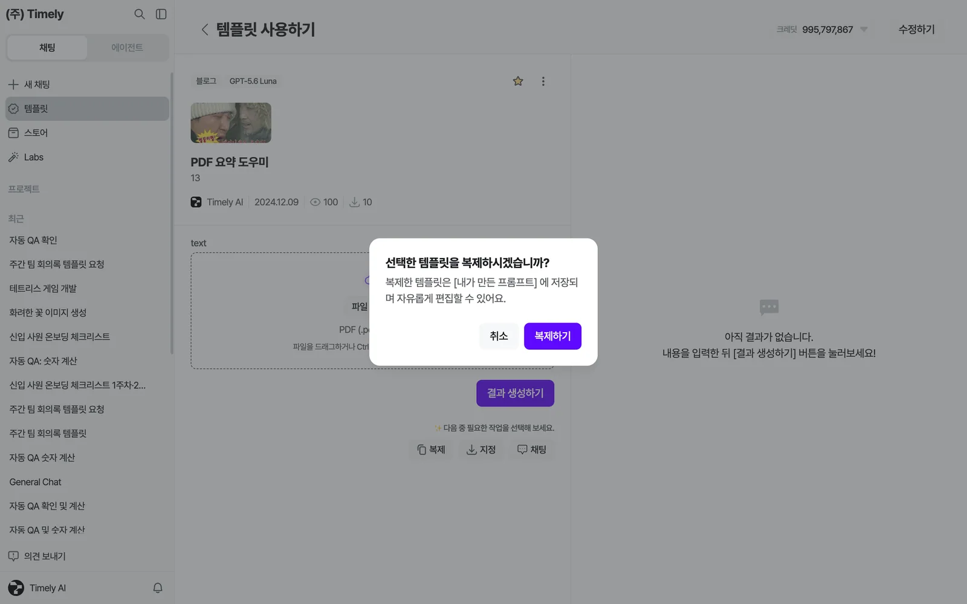The height and width of the screenshot is (604, 967).
Task: Open the search magnifier icon
Action: click(x=140, y=14)
